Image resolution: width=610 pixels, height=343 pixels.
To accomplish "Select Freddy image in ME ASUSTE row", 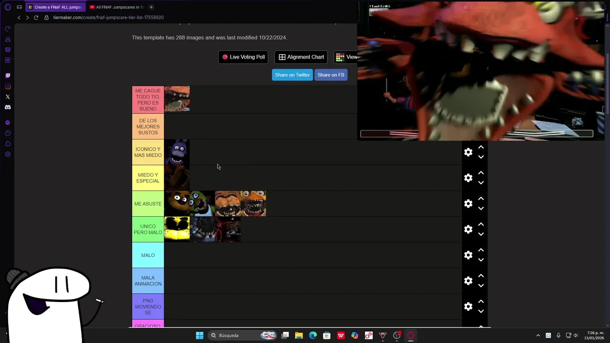I will click(177, 203).
